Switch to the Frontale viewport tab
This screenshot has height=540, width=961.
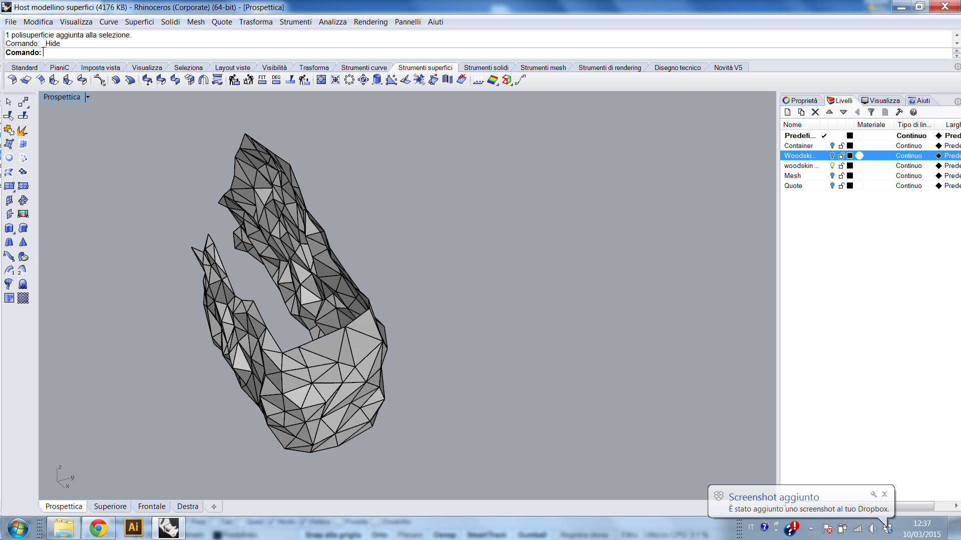click(152, 506)
